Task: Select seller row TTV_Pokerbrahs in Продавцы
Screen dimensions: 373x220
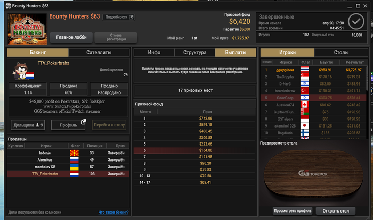Action: [68, 174]
